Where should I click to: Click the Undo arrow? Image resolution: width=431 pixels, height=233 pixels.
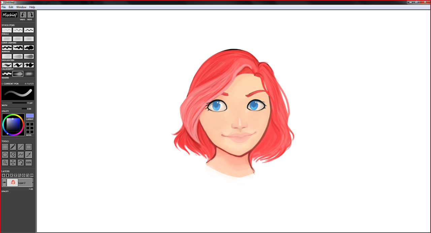click(x=23, y=15)
